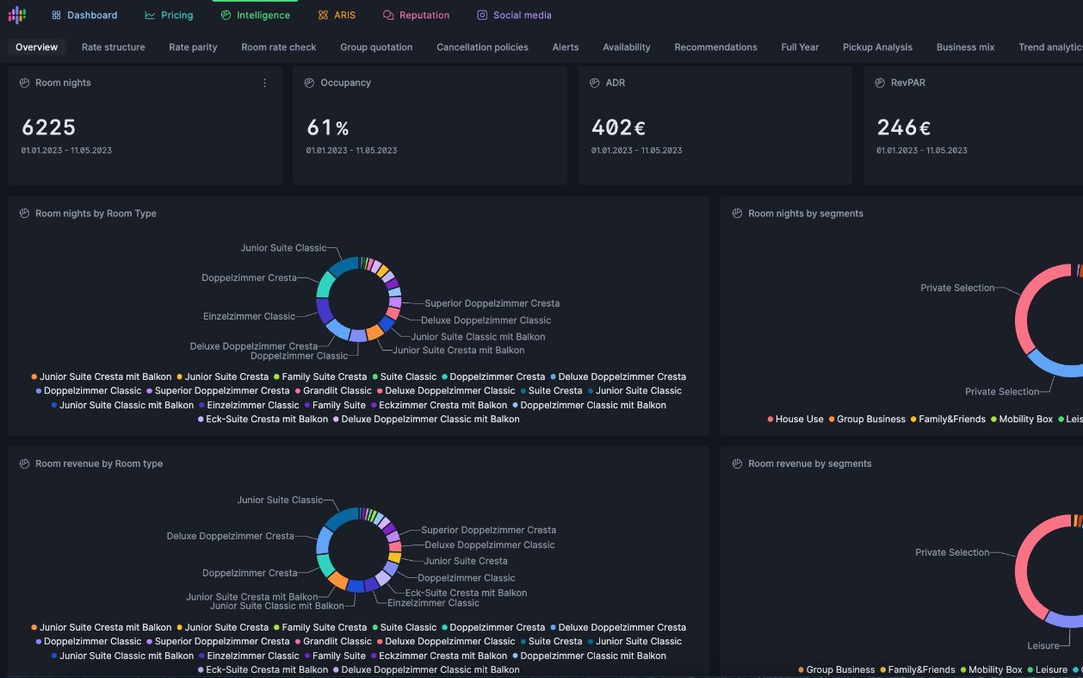This screenshot has height=678, width=1083.
Task: Click icon beside Room nights by segments
Action: (737, 214)
